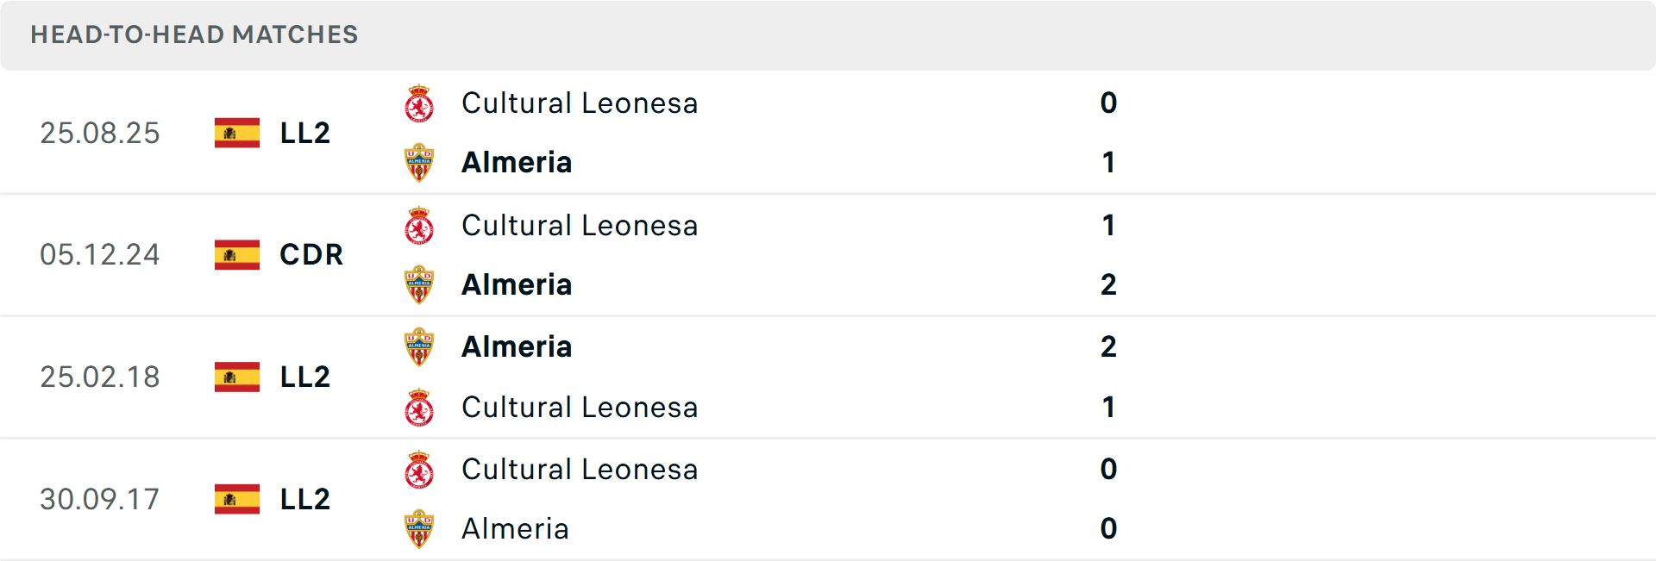Click the Cultural Leonesa team name dated 05.12.24
The height and width of the screenshot is (561, 1656).
pyautogui.click(x=580, y=226)
